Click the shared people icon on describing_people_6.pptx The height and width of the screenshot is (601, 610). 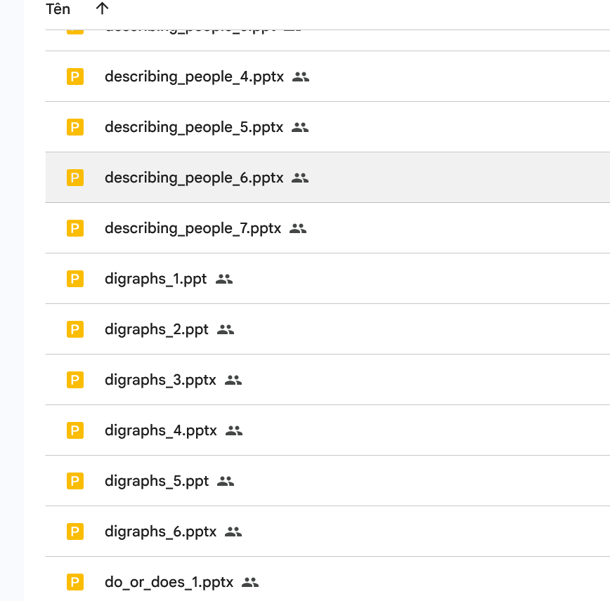(300, 178)
